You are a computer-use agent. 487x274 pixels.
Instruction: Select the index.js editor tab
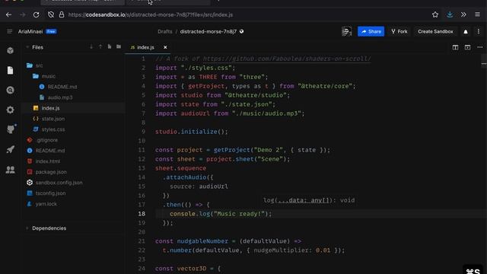click(x=145, y=47)
